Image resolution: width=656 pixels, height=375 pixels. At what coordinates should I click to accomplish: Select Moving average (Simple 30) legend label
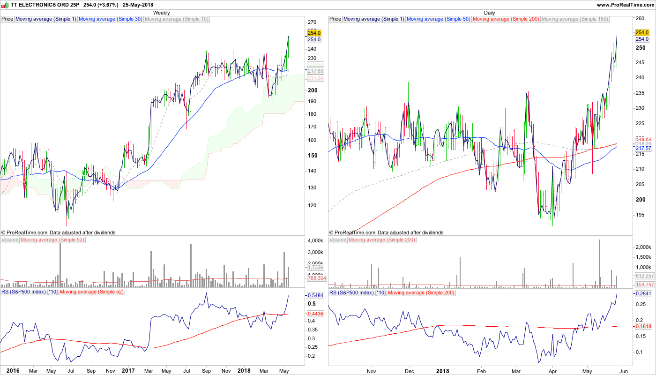[x=111, y=19]
